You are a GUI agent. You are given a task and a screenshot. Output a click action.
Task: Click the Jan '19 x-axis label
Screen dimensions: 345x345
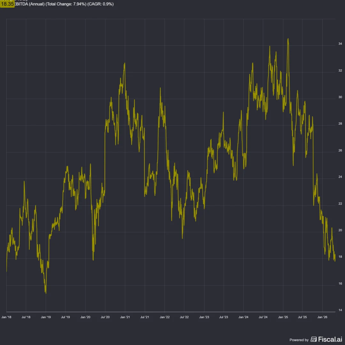pyautogui.click(x=46, y=317)
